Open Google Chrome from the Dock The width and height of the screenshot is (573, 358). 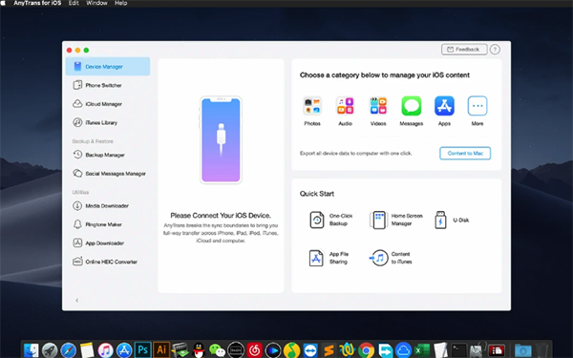click(366, 350)
